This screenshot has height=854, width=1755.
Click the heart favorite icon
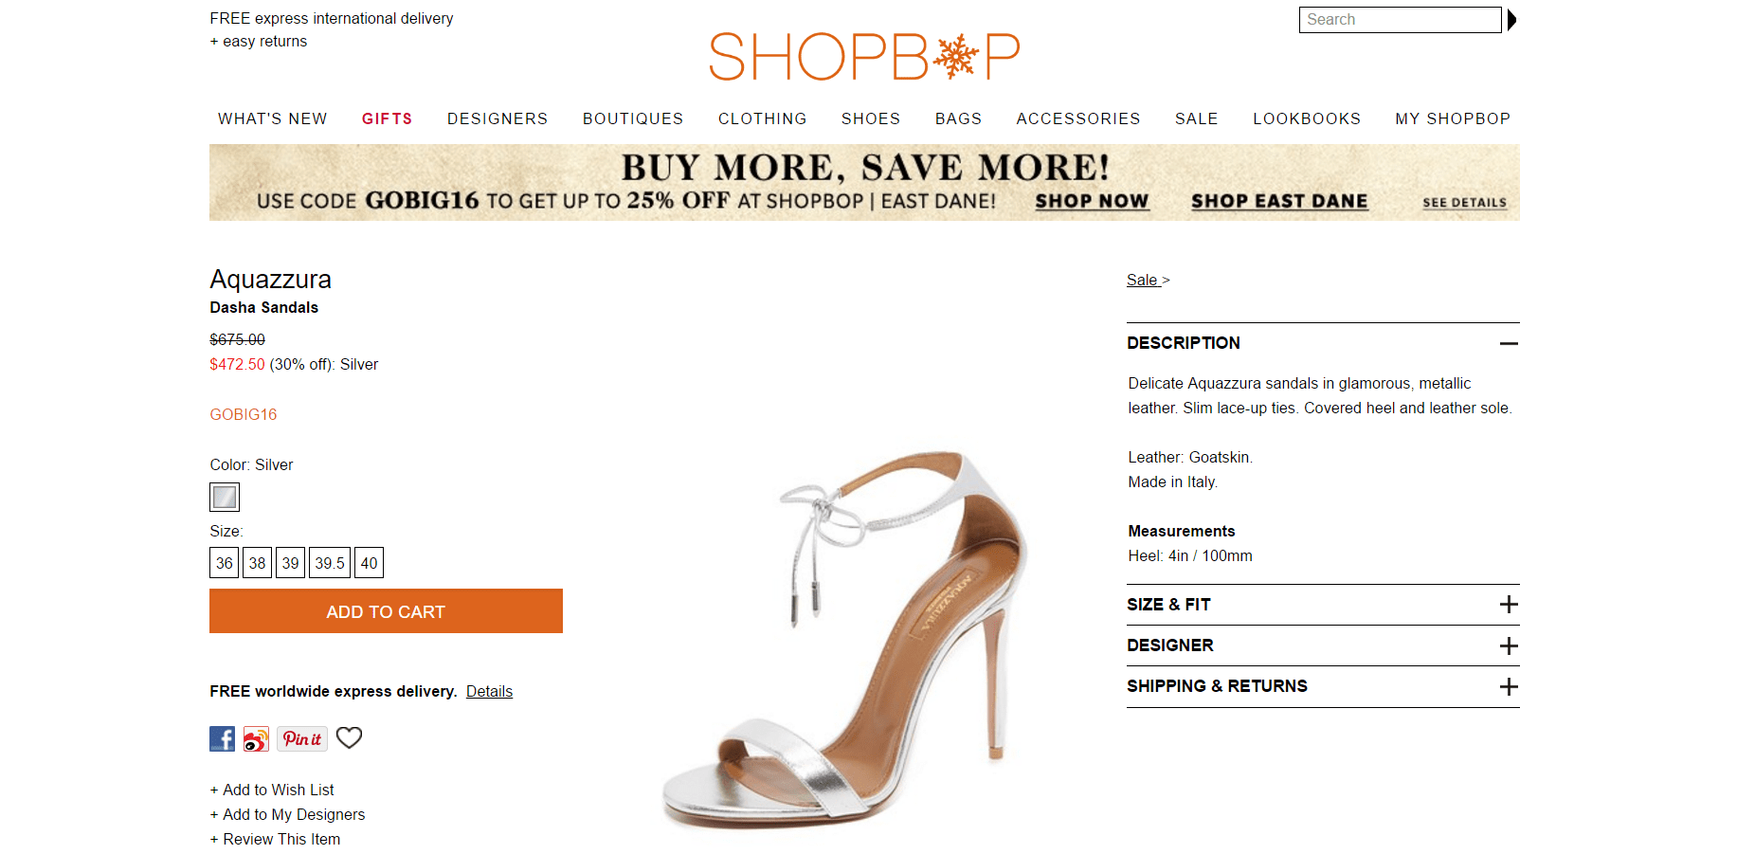coord(350,737)
